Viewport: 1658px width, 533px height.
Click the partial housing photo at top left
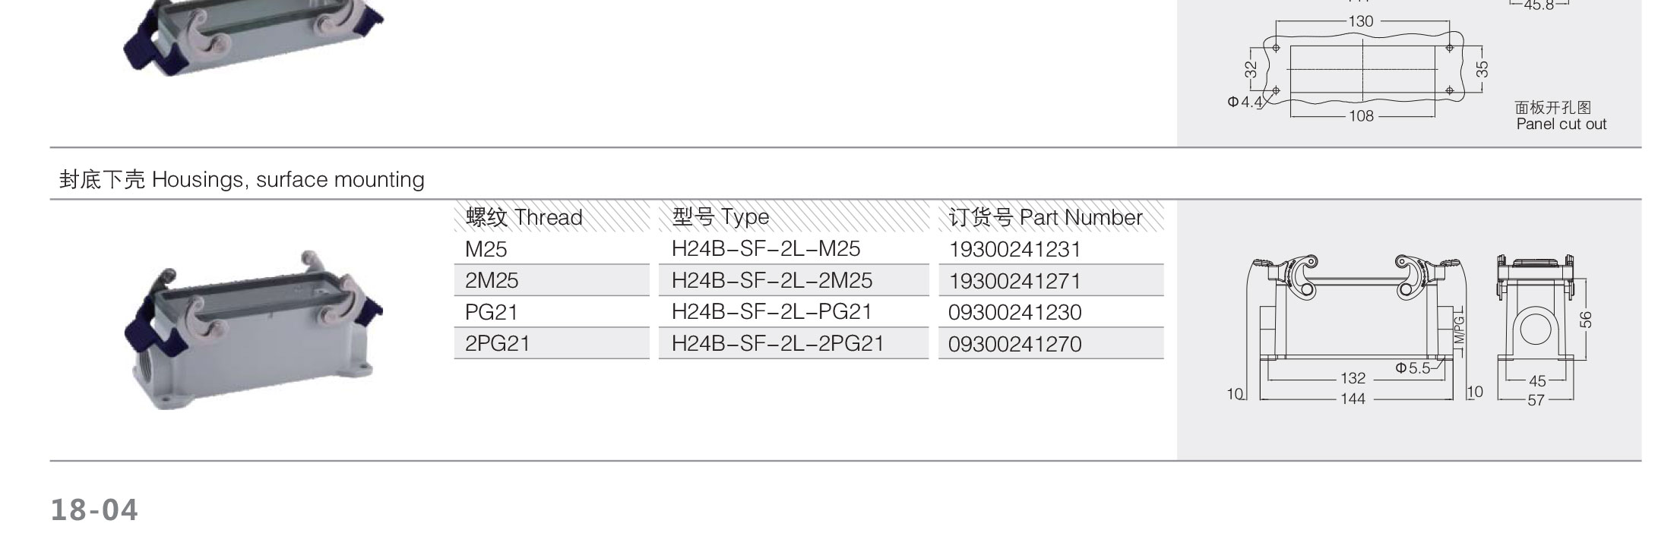(x=254, y=36)
